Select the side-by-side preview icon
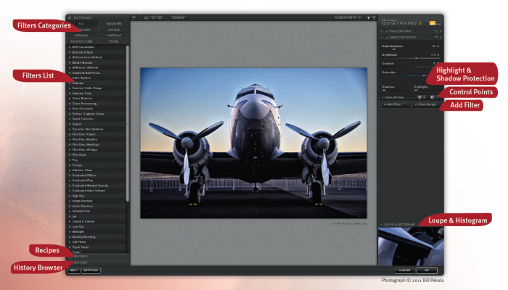508x290 pixels. tap(160, 18)
